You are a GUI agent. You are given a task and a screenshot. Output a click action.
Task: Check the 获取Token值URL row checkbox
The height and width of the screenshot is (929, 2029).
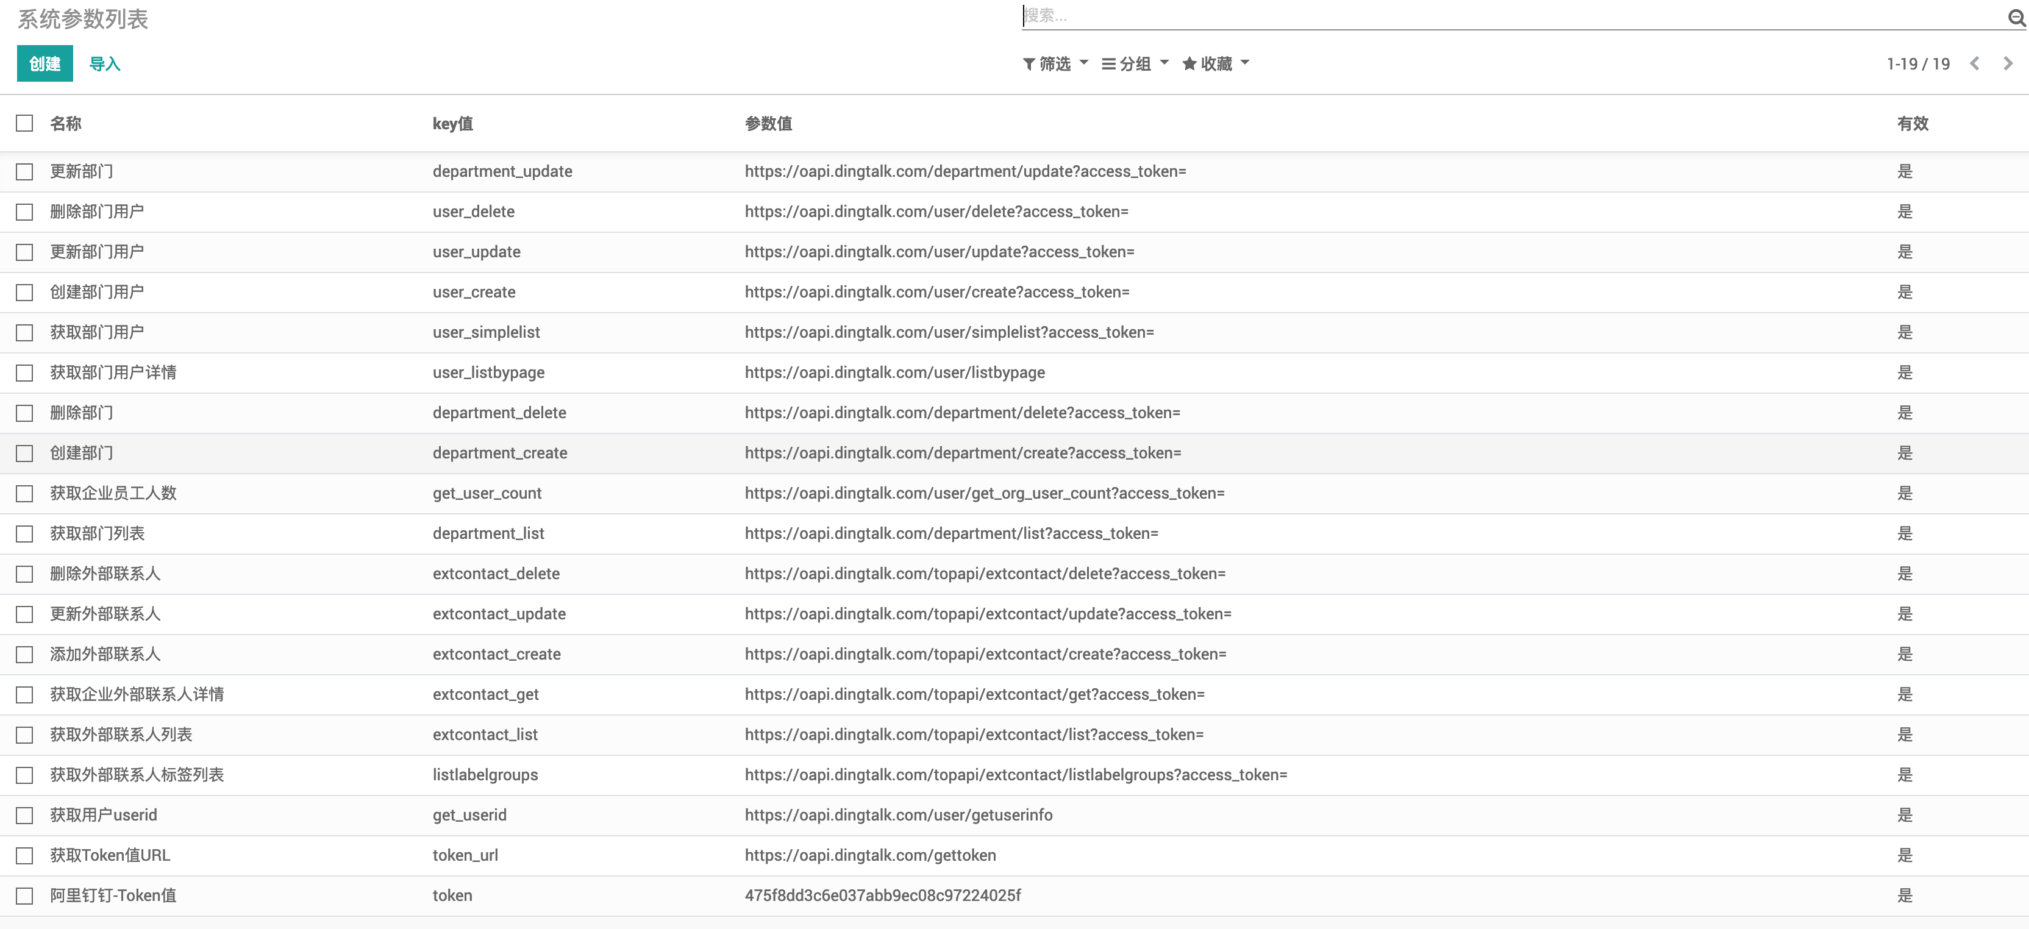point(24,856)
